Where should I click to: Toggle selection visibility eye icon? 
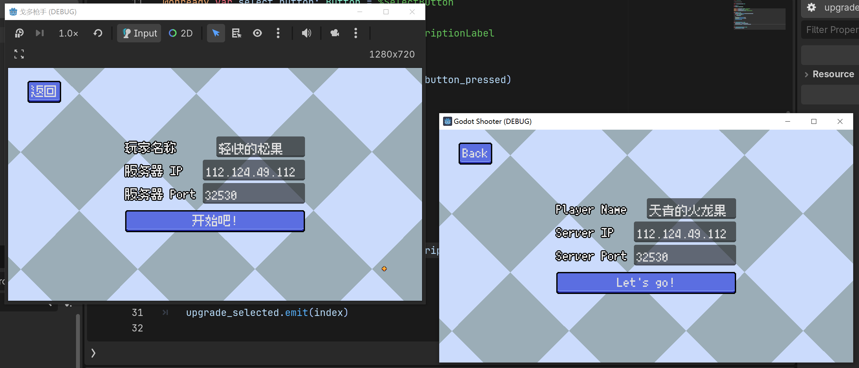coord(257,33)
